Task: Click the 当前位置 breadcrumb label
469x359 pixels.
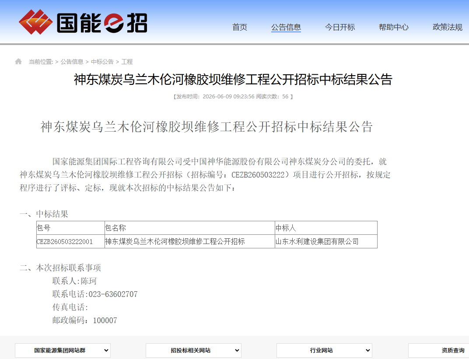Action: tap(41, 62)
